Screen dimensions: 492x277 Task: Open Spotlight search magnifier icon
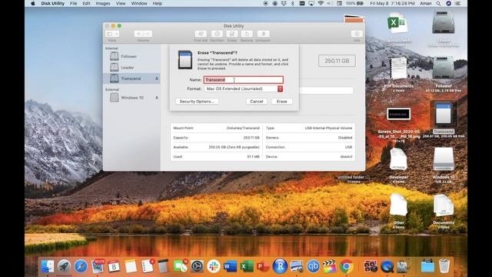click(x=438, y=3)
